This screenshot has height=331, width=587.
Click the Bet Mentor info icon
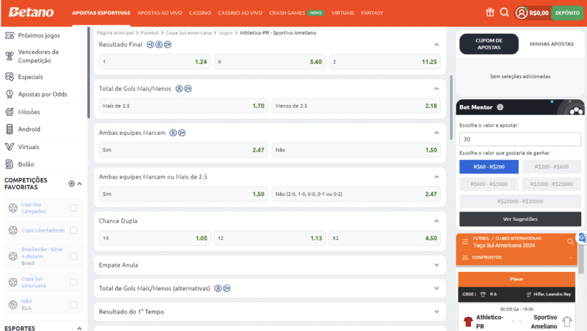tap(500, 107)
